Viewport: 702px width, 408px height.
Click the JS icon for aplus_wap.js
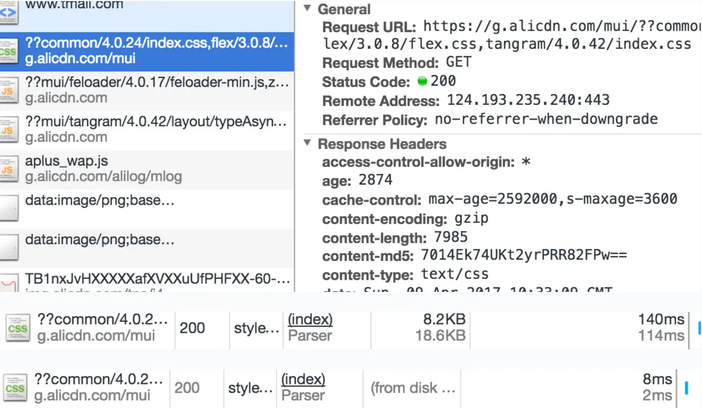pos(8,169)
